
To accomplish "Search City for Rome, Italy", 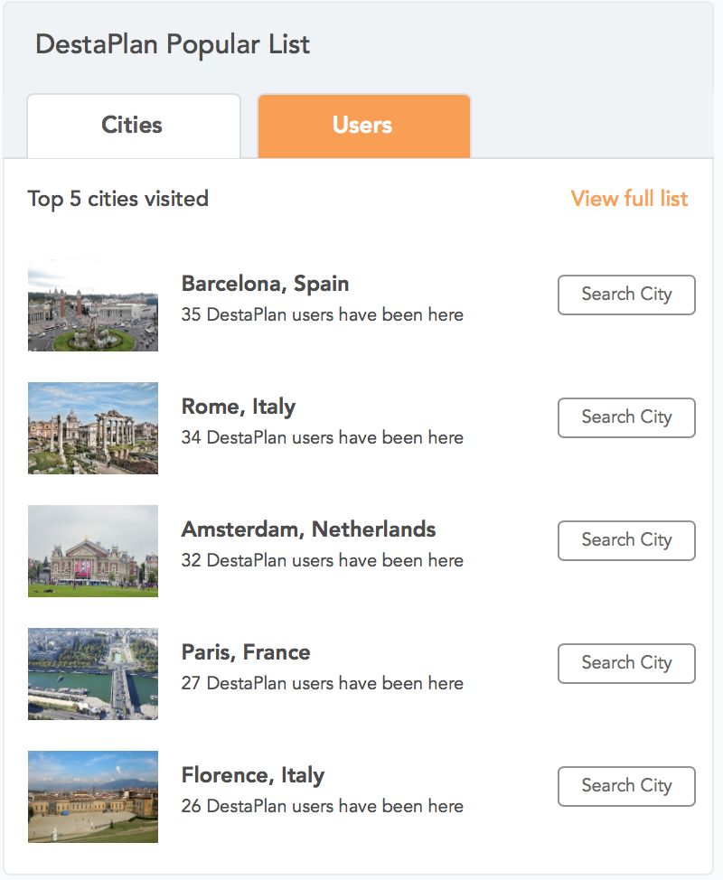I will 626,417.
